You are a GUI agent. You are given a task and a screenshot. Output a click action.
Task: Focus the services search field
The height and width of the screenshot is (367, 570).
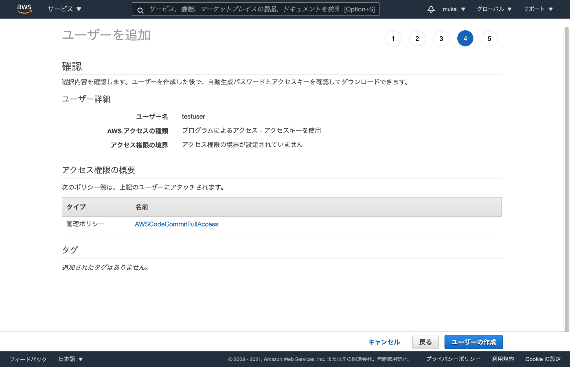256,9
